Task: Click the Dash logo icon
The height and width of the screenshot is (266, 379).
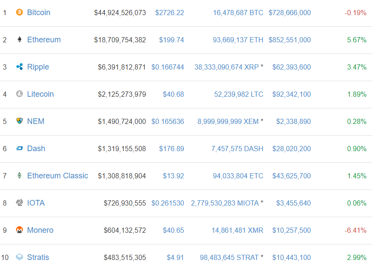Action: pos(19,148)
